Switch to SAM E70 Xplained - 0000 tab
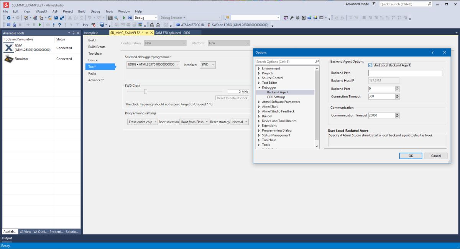Screen dimensions: 460x249 tap(172, 33)
